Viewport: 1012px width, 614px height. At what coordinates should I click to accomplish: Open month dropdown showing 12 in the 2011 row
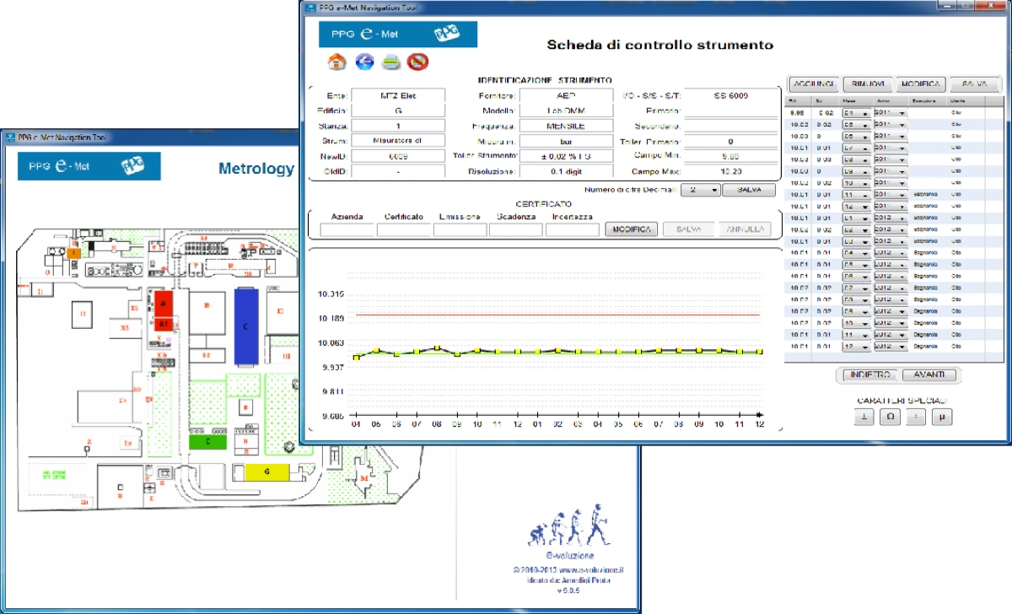(856, 206)
